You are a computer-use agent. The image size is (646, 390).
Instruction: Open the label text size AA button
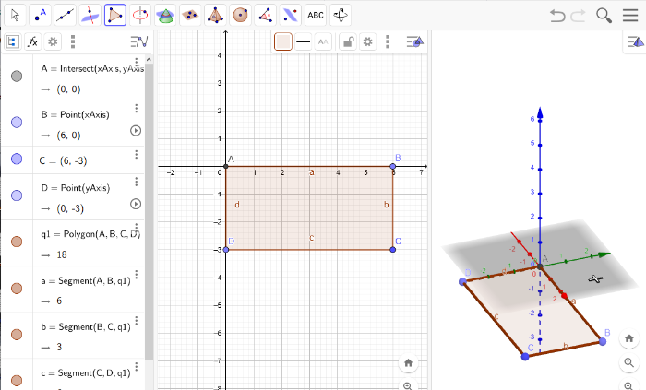(x=323, y=41)
